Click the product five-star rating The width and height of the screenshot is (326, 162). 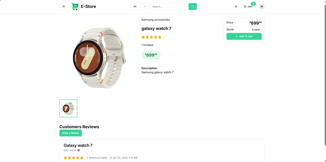[151, 37]
